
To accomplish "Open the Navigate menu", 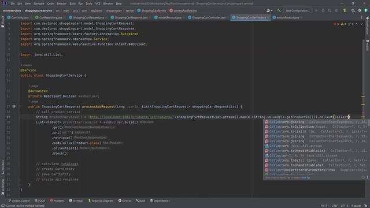I will click(x=39, y=3).
